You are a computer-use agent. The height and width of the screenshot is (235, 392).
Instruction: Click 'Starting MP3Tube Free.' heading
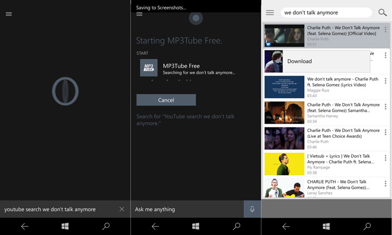179,41
